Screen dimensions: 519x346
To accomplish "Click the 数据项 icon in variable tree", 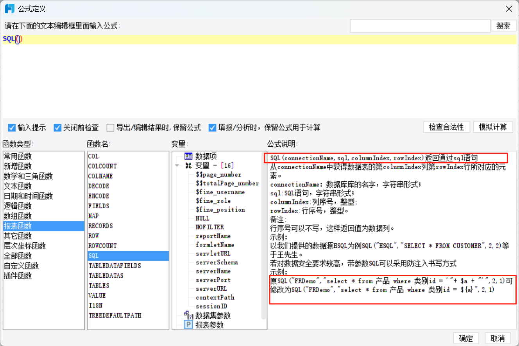I will pyautogui.click(x=188, y=156).
